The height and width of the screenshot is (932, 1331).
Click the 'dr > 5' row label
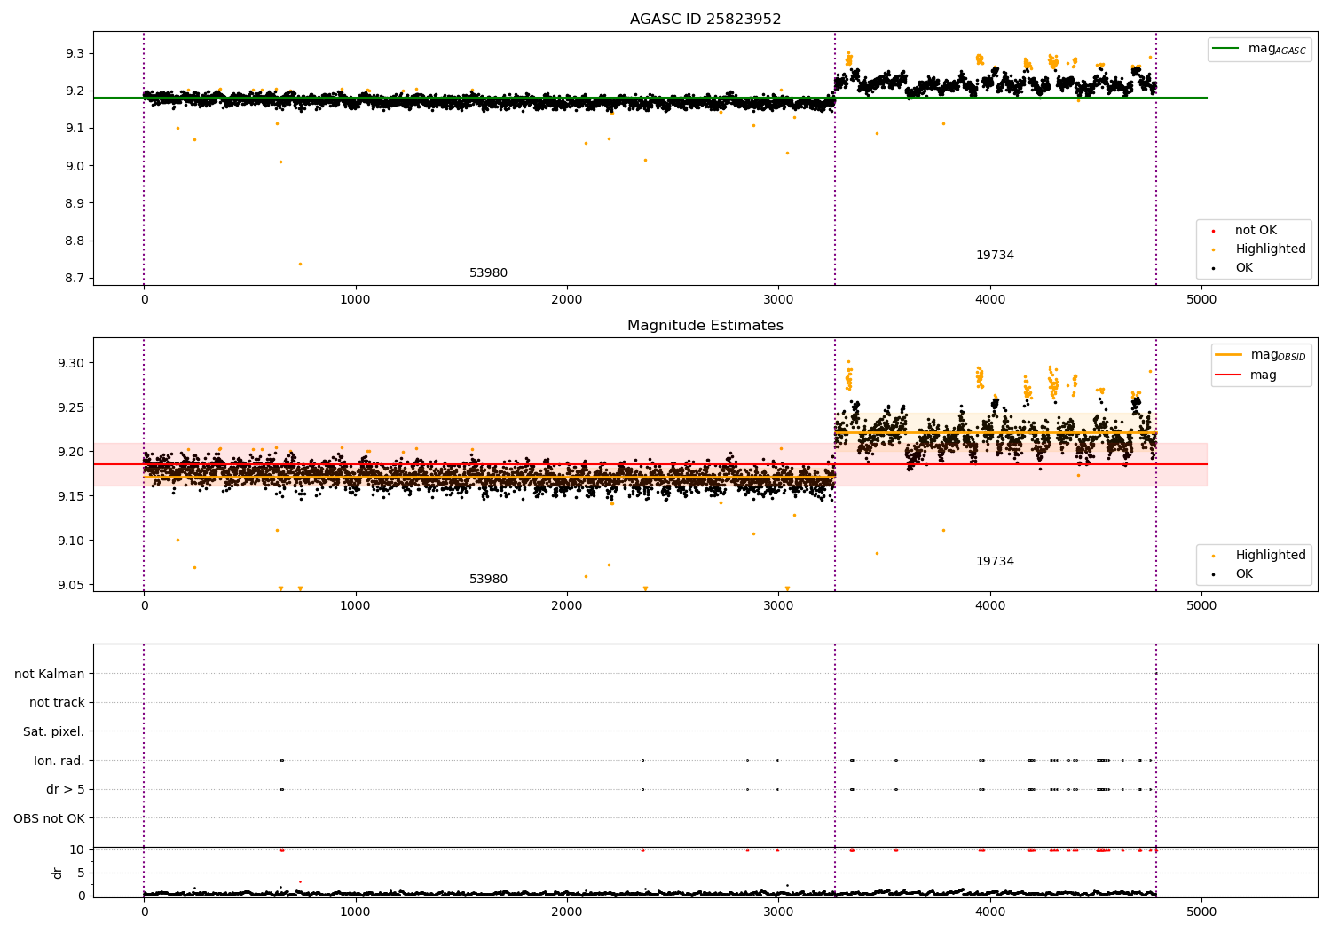[x=66, y=789]
